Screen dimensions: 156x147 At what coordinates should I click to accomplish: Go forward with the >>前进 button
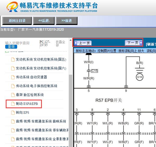click(67, 21)
